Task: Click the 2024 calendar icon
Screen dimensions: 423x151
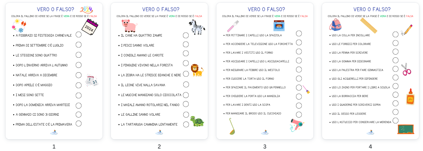Action: click(89, 28)
